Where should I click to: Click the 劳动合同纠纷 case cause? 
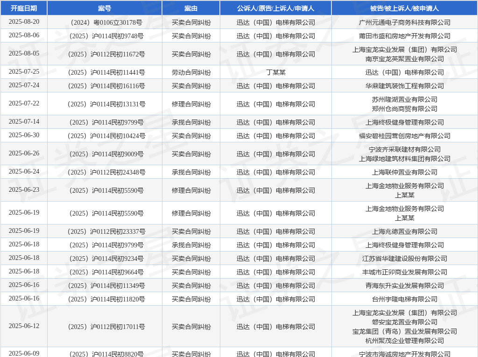(x=191, y=72)
